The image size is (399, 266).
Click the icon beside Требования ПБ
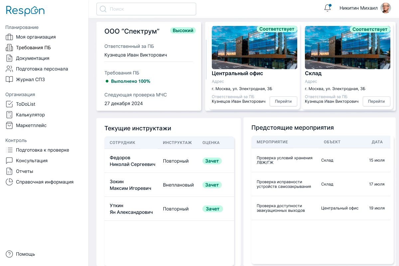9,48
